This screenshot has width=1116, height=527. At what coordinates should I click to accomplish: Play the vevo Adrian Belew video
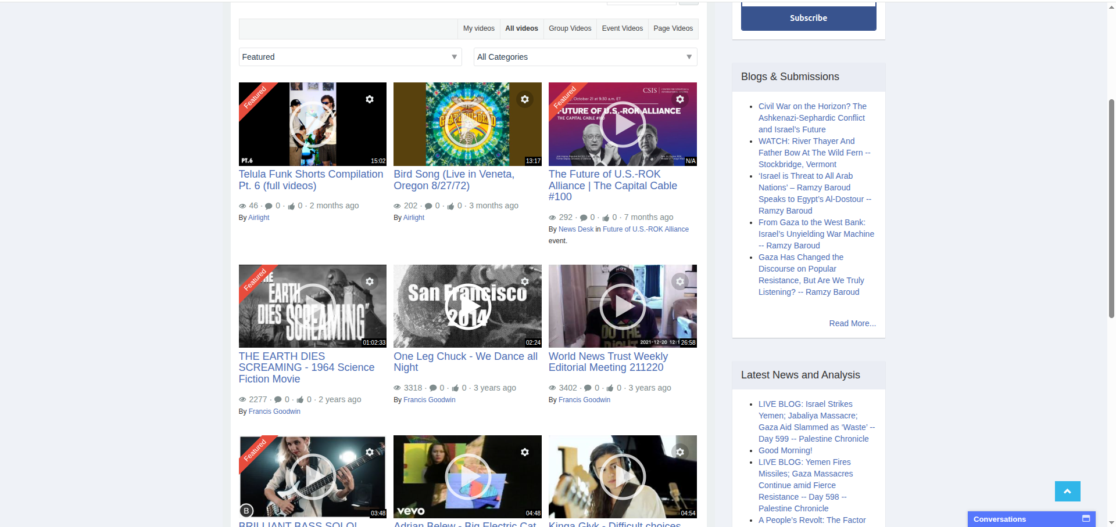point(468,477)
